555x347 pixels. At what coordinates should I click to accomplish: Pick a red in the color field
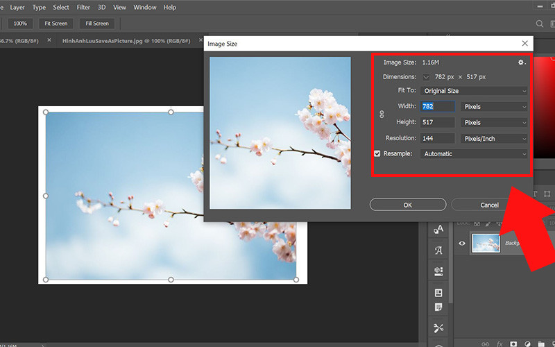pos(544,106)
